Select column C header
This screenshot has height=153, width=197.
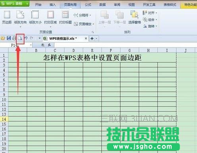click(55, 50)
